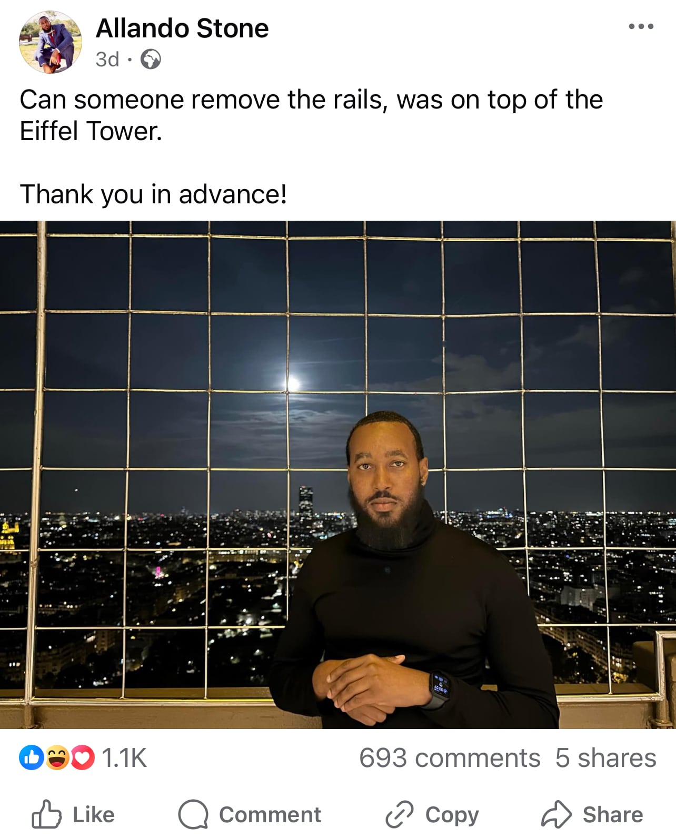Click the public globe audience icon
Screen dimensions: 676x837
[151, 60]
